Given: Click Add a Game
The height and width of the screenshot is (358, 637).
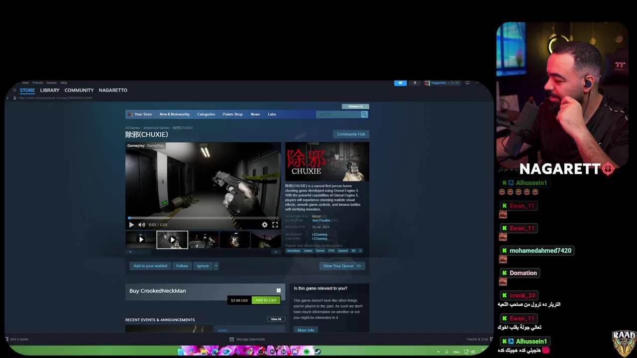Looking at the screenshot, I should tap(16, 339).
